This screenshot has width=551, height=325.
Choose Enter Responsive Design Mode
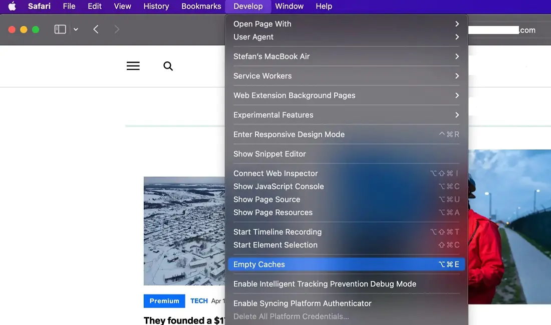click(346, 134)
